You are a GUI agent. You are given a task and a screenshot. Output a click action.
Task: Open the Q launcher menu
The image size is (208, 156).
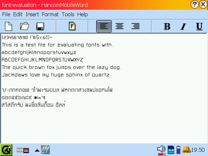click(x=6, y=150)
